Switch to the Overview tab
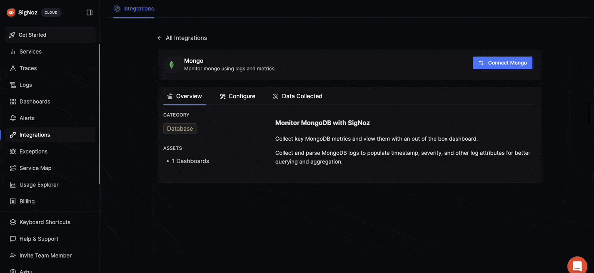The height and width of the screenshot is (273, 594). click(185, 96)
